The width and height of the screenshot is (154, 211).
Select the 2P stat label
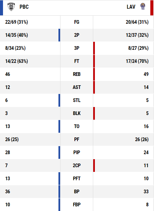coord(76,35)
